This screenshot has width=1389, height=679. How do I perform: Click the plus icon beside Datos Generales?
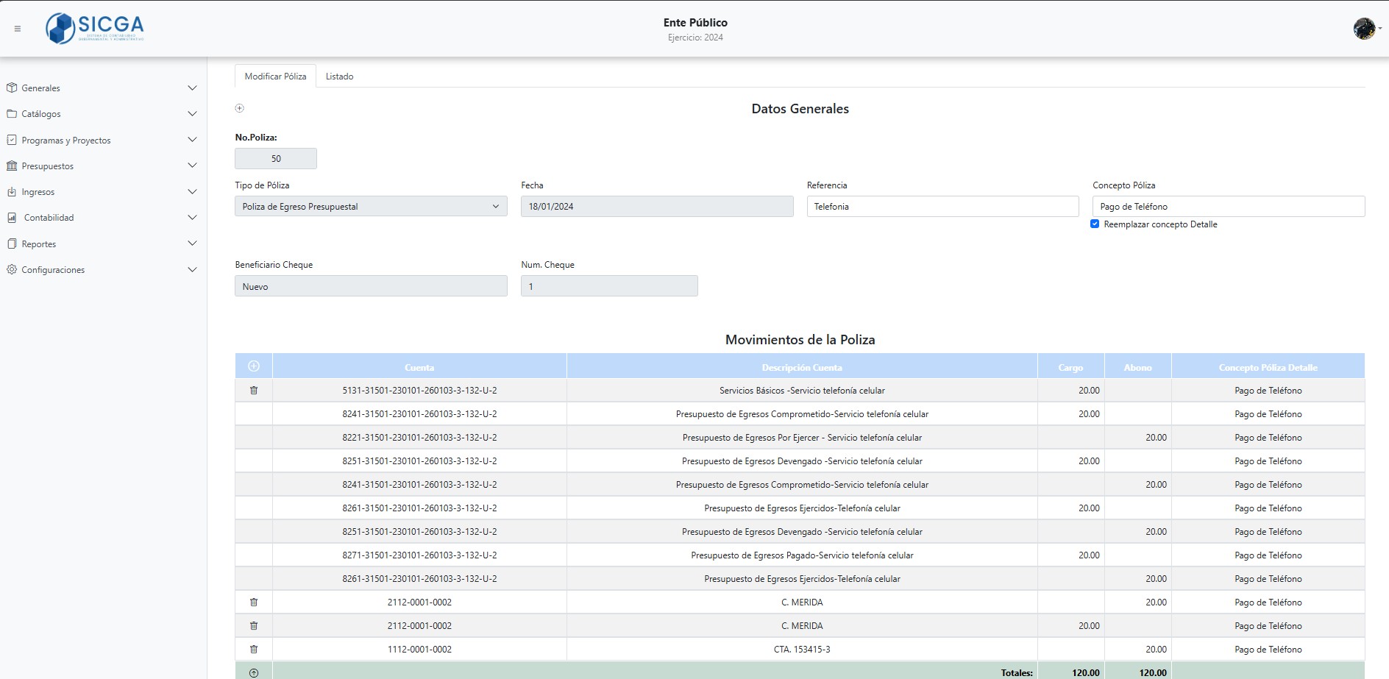tap(239, 108)
